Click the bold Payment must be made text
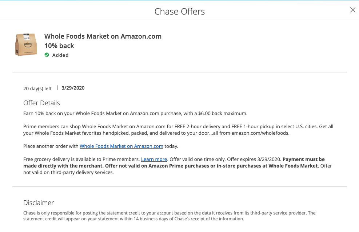359x232 pixels. click(303, 159)
